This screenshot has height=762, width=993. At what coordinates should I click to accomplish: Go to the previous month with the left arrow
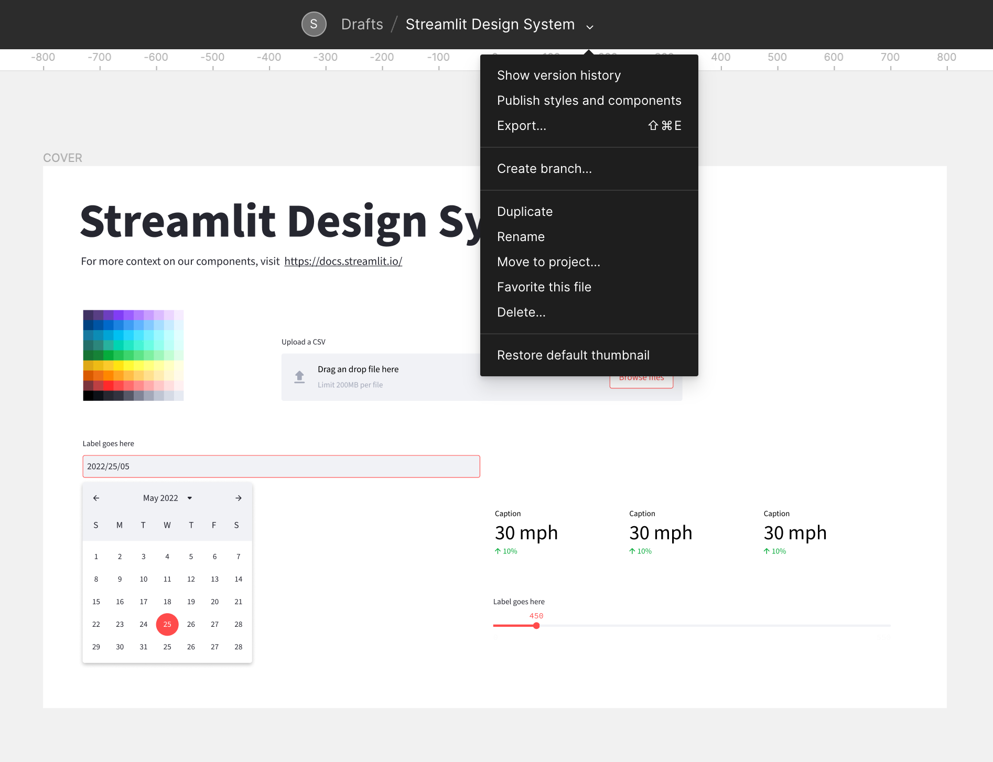96,498
